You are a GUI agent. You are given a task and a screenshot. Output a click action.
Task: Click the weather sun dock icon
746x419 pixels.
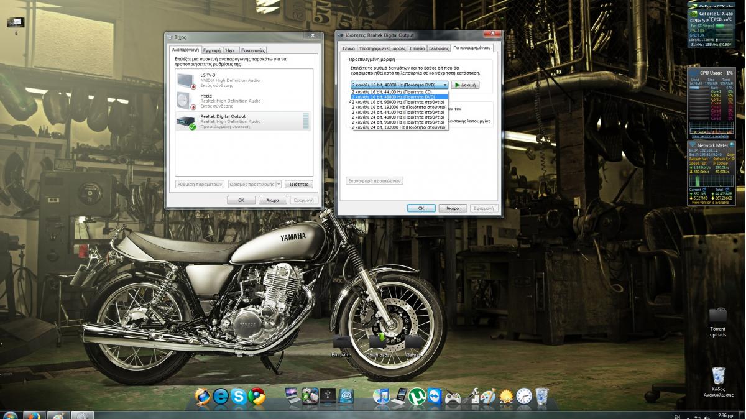pos(506,396)
